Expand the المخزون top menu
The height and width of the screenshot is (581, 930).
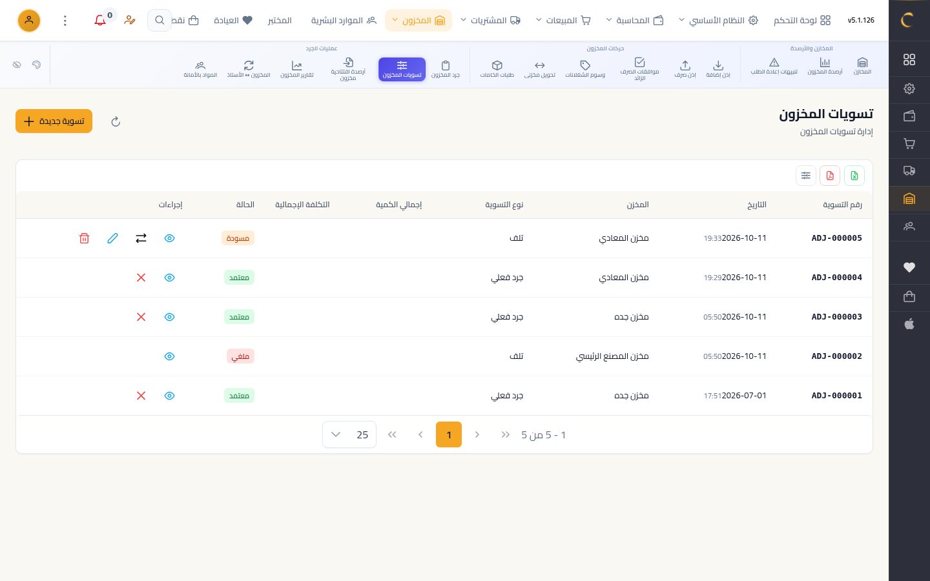pos(418,21)
